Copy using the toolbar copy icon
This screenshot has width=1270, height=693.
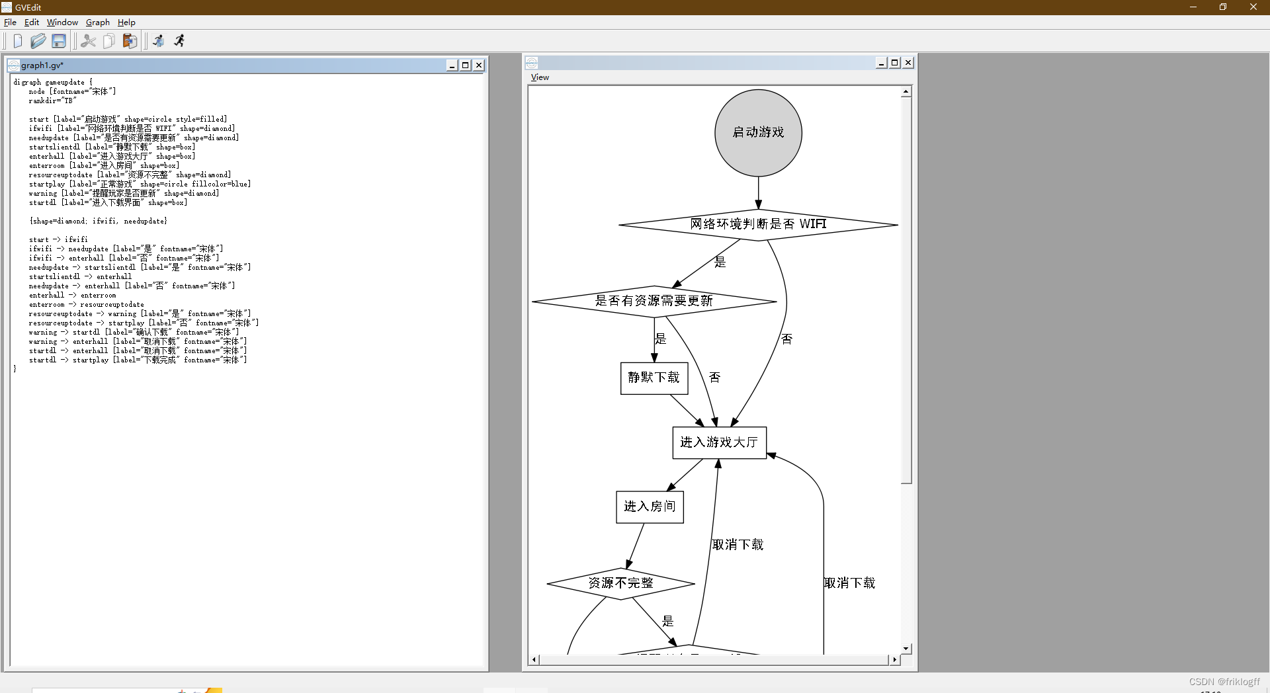click(x=108, y=41)
